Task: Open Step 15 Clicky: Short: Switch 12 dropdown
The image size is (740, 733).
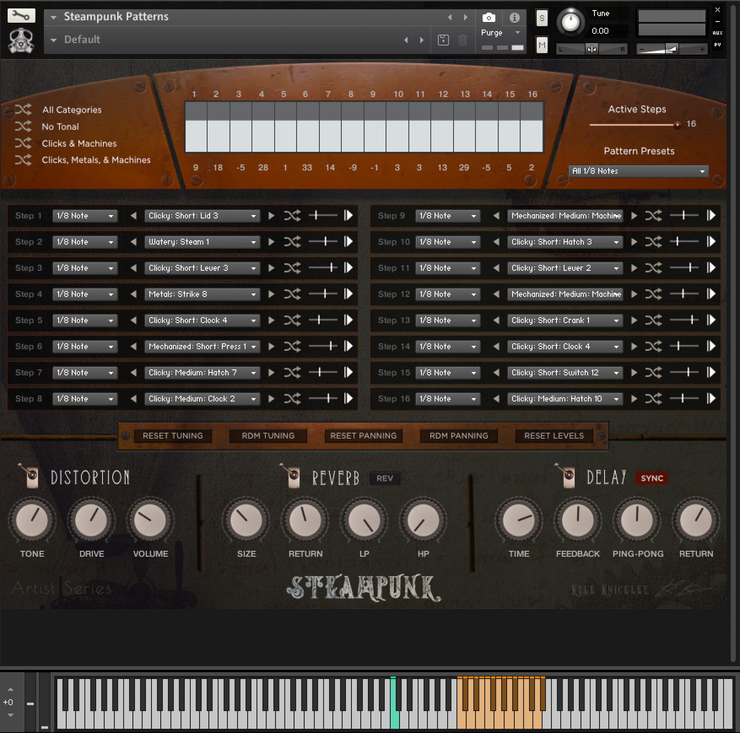Action: tap(565, 372)
